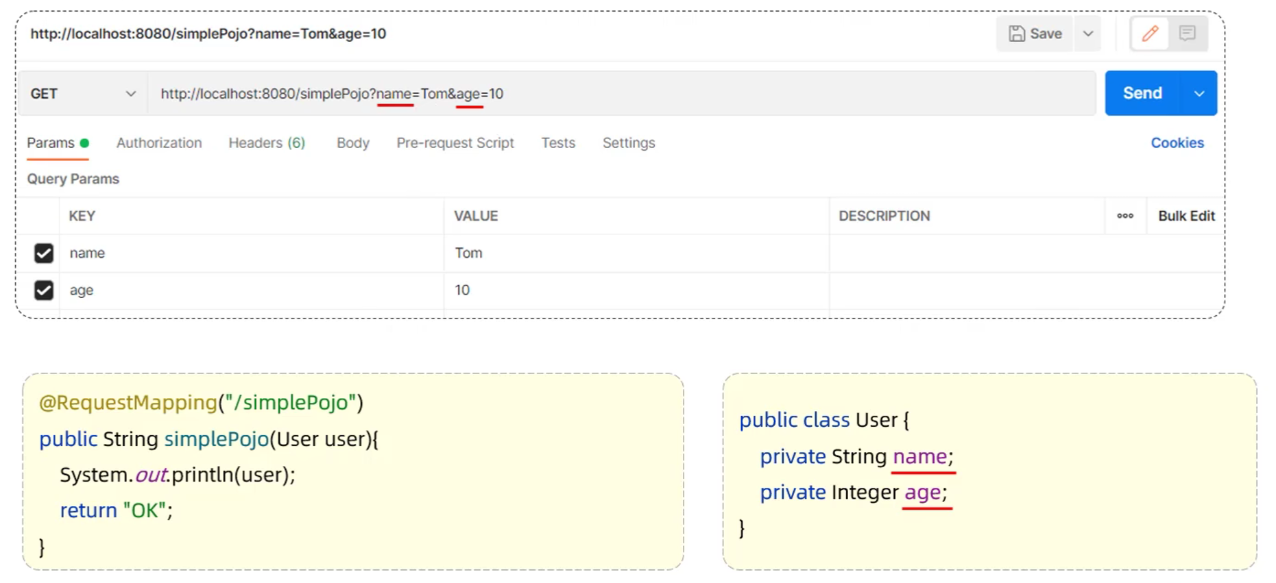Expand the Send button dropdown arrow
The image size is (1276, 583).
pos(1199,94)
